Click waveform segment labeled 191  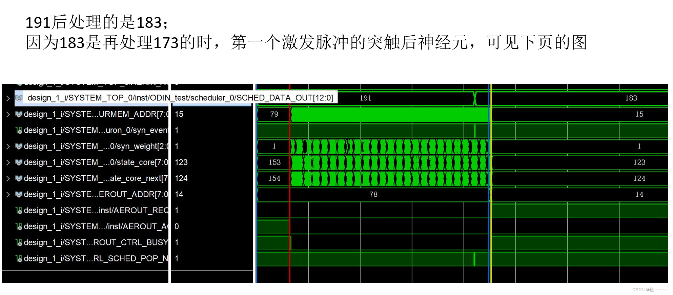(x=365, y=98)
